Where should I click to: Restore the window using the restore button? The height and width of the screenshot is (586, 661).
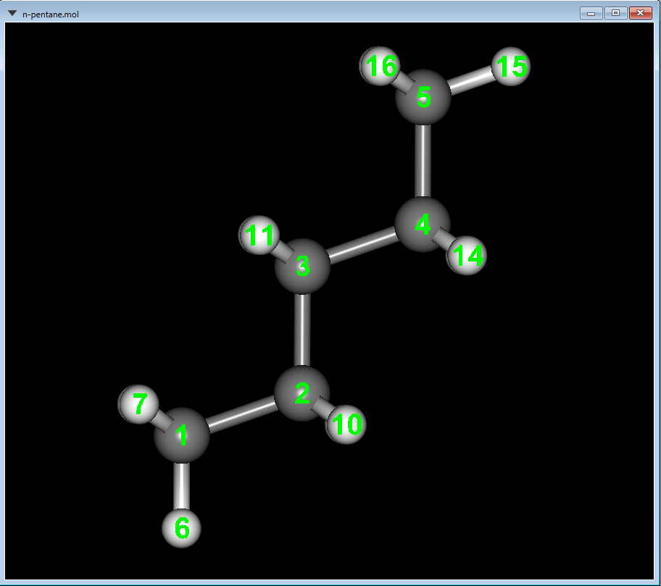pyautogui.click(x=615, y=12)
